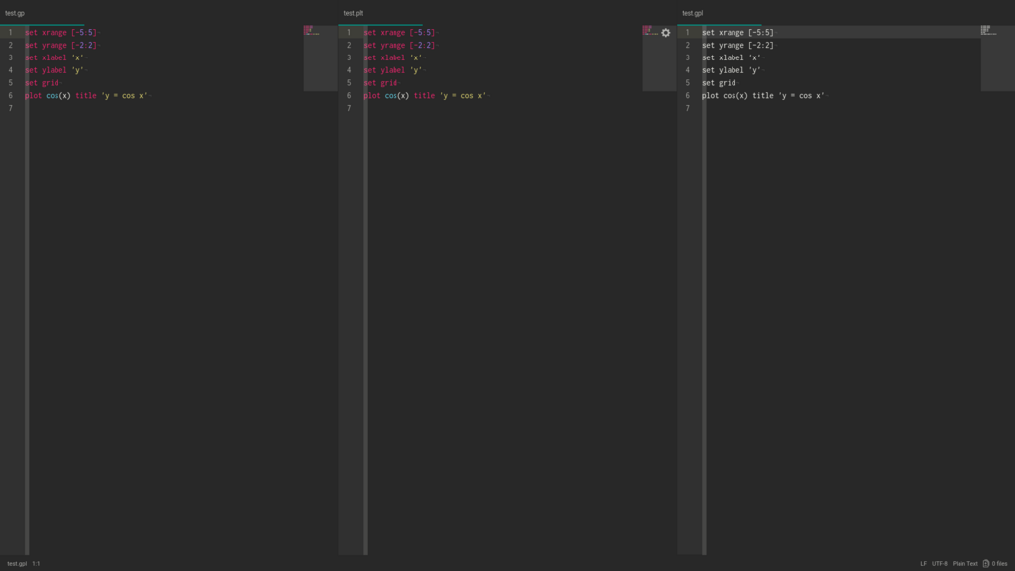1015x571 pixels.
Task: Select line number 7 in test.gpl gutter
Action: 688,108
